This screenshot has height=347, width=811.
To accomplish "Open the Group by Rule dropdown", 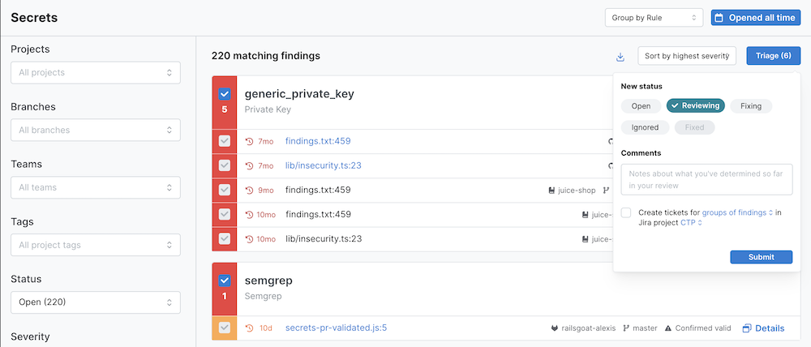I will [x=654, y=18].
